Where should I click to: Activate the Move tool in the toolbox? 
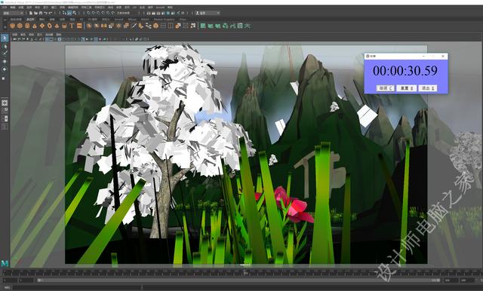(5, 62)
